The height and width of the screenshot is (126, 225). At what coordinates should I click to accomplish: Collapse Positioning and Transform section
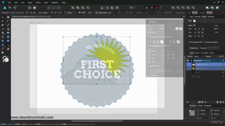point(148,46)
